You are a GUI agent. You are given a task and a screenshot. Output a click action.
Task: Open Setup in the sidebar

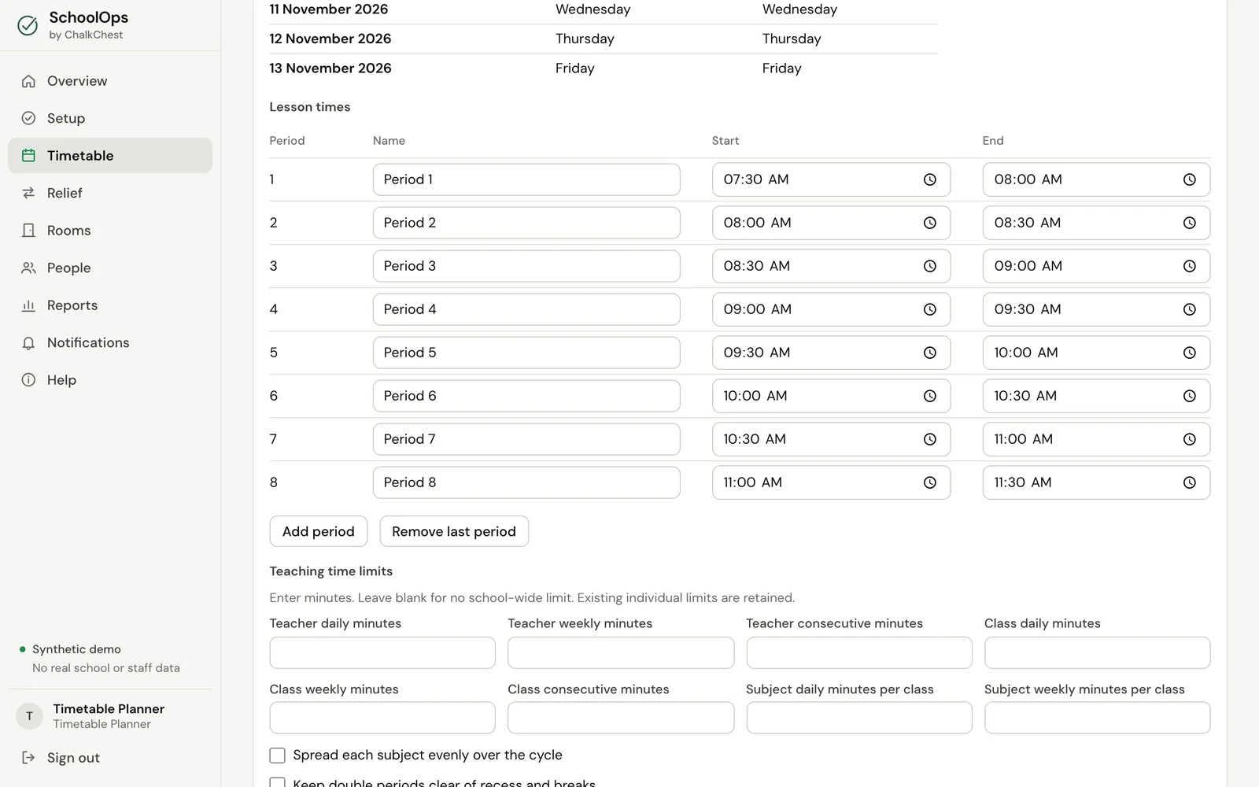[110, 118]
